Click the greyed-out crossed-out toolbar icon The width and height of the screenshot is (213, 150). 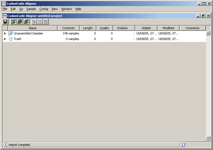tap(46, 22)
